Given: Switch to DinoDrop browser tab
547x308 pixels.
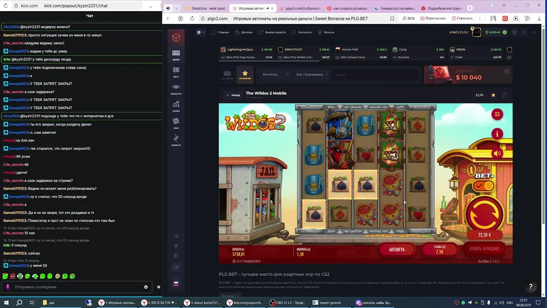Looking at the screenshot, I should pyautogui.click(x=206, y=8).
